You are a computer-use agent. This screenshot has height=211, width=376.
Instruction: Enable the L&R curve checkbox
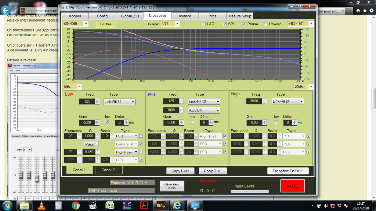tap(204, 24)
